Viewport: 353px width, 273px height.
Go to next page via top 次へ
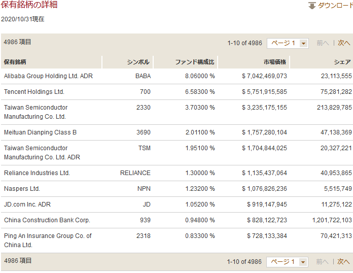tap(344, 43)
